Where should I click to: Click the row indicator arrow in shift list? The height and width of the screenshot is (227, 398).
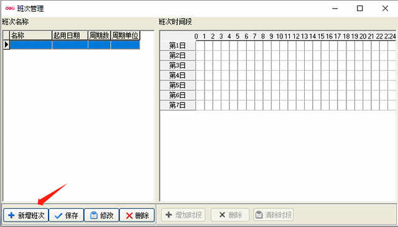point(6,45)
